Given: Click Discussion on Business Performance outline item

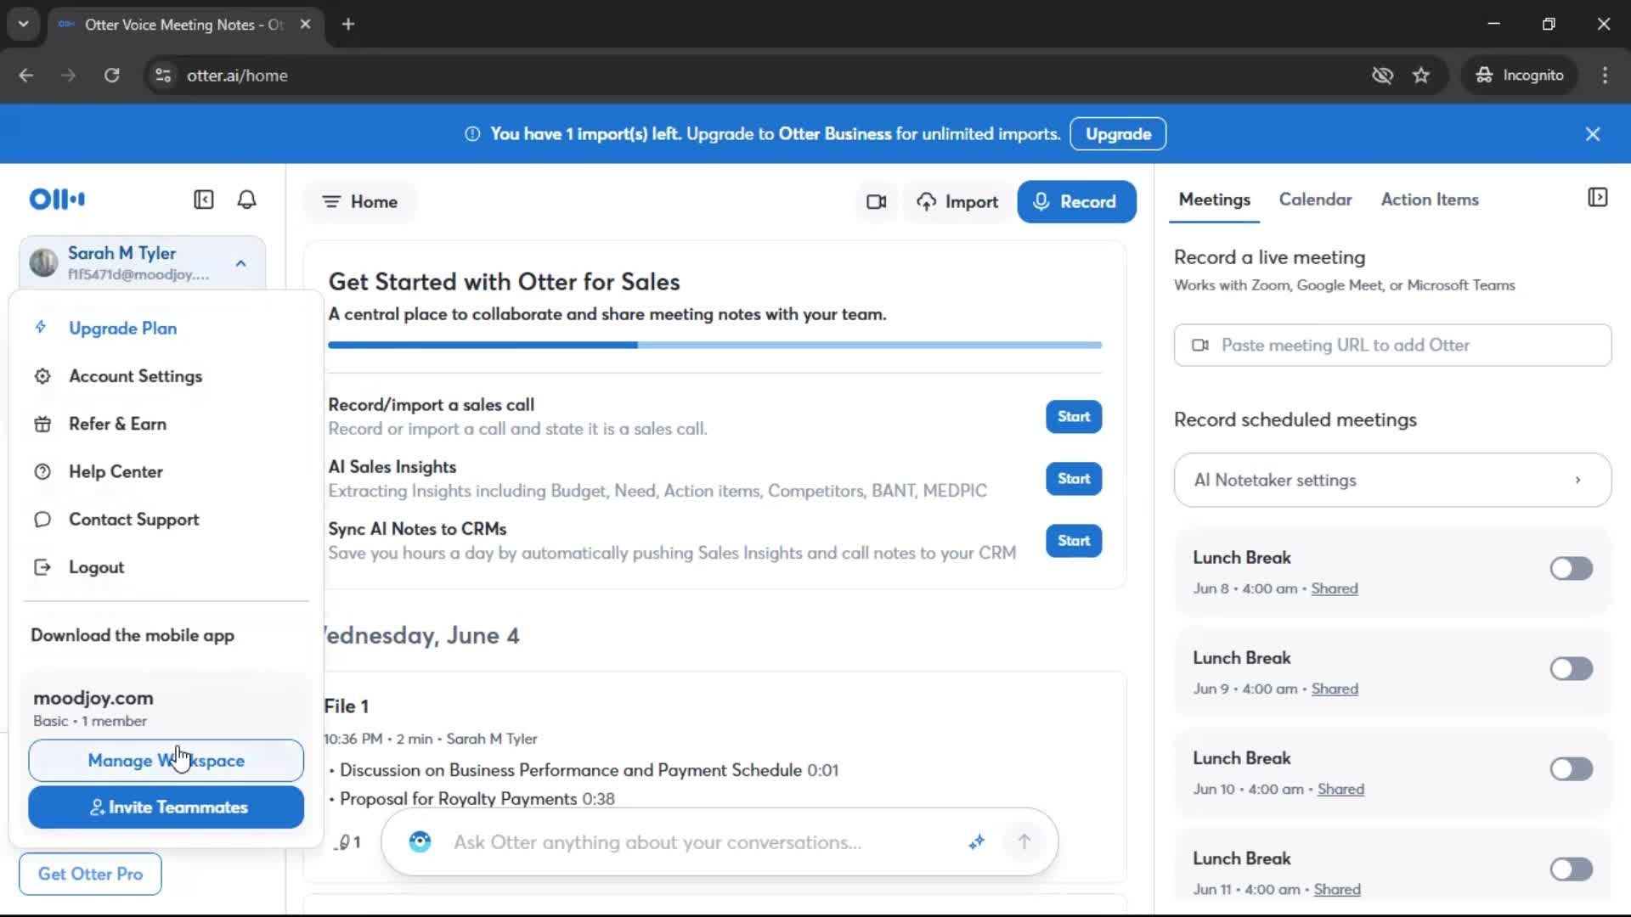Looking at the screenshot, I should point(589,770).
